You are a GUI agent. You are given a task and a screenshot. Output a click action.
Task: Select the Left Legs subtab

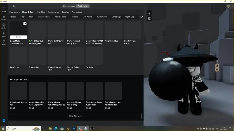[116, 17]
